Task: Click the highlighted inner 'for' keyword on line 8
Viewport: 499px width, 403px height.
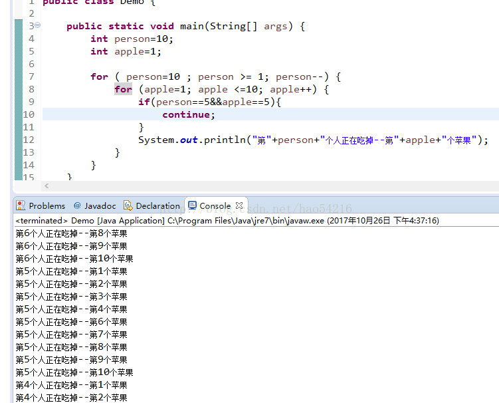Action: (123, 89)
